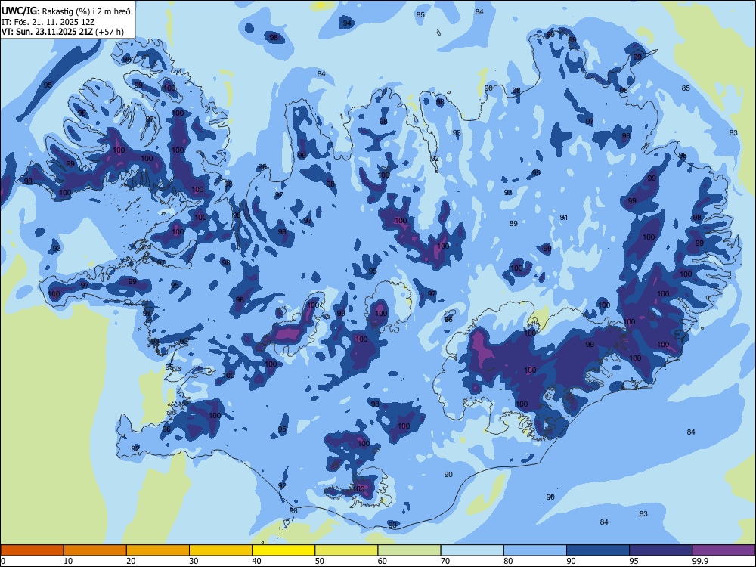Click the legend tick label '50'
Image resolution: width=756 pixels, height=567 pixels.
click(x=320, y=561)
